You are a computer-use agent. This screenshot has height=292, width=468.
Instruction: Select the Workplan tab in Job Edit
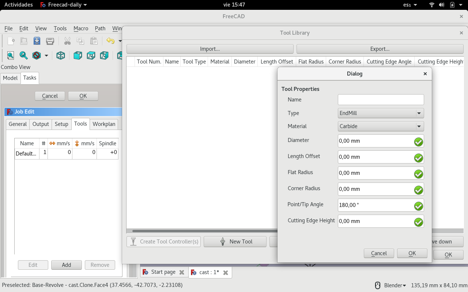[104, 124]
